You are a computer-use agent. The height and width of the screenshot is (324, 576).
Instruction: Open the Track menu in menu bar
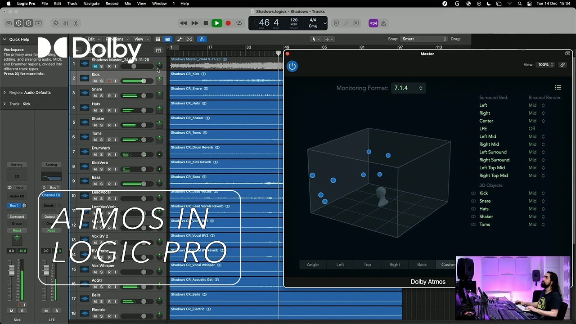72,4
